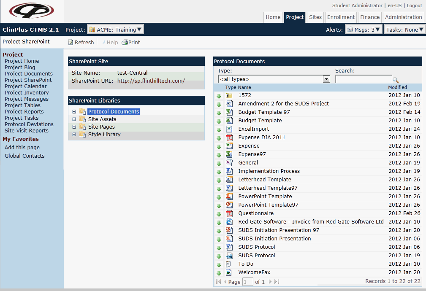Click PDF icon next to Expense DIA 2011
Viewport: 426px width, 291px height.
(x=229, y=137)
